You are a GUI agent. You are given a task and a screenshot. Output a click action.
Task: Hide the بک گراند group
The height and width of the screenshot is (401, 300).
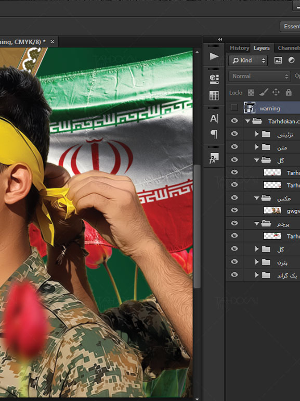234,274
